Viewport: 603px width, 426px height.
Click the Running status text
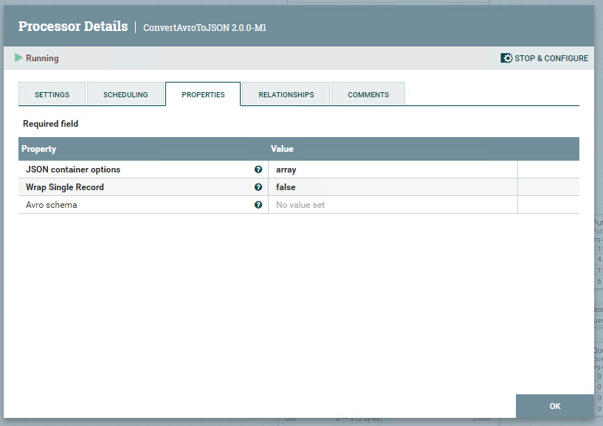tap(42, 57)
